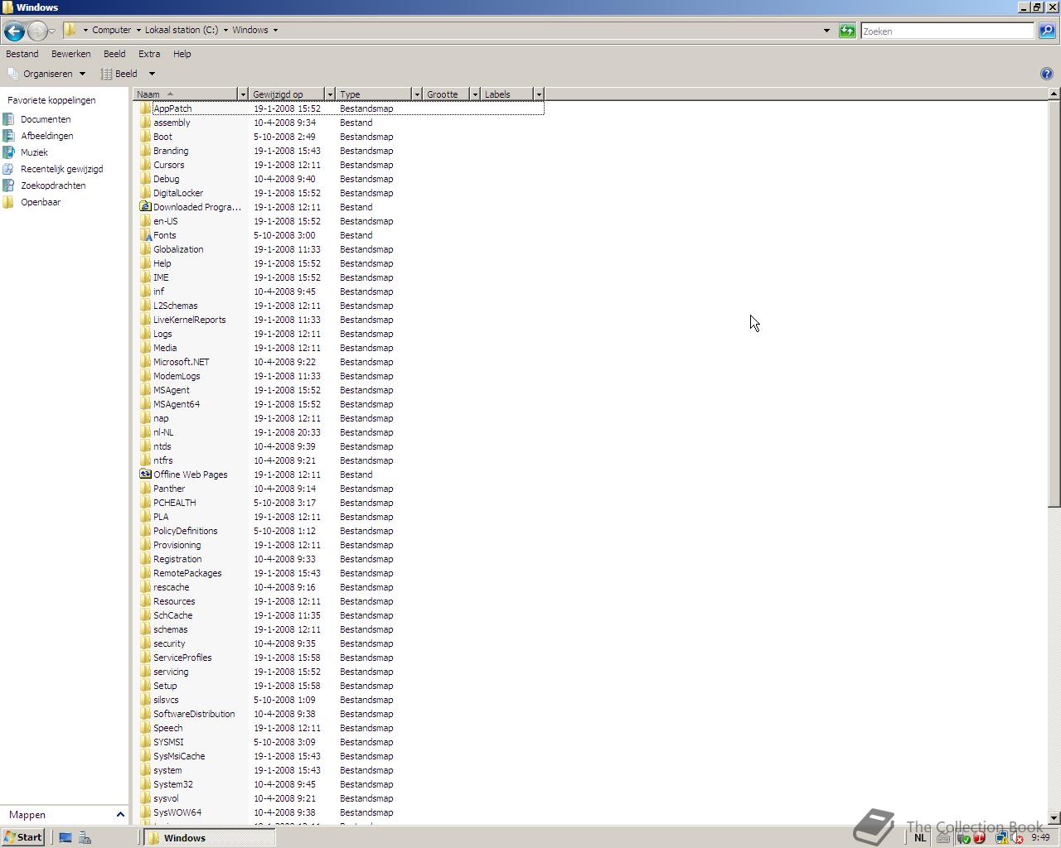This screenshot has width=1061, height=848.
Task: Sort by the Grootte column header
Action: [x=446, y=94]
